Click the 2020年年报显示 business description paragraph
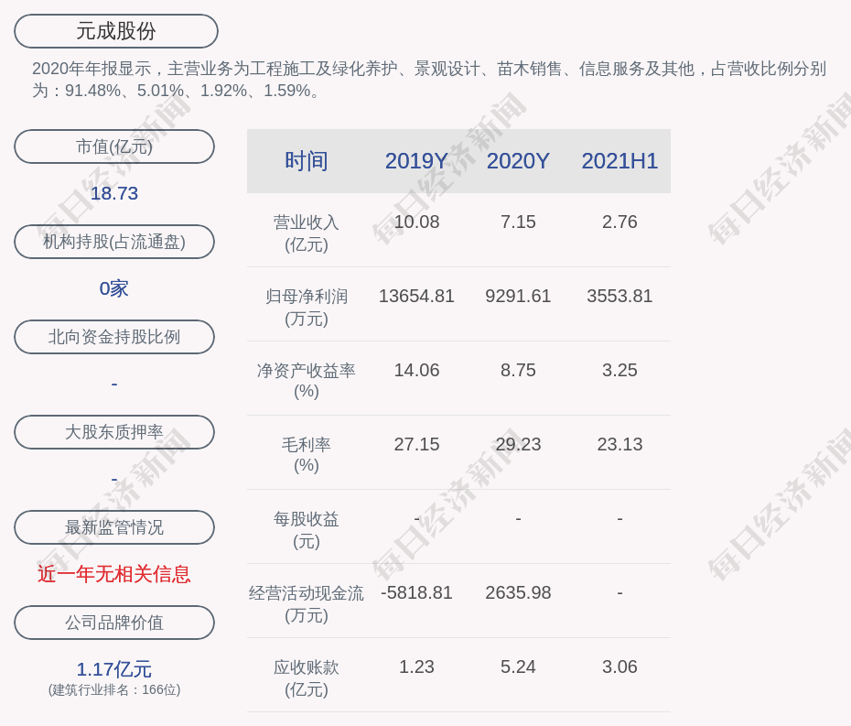 [x=429, y=80]
